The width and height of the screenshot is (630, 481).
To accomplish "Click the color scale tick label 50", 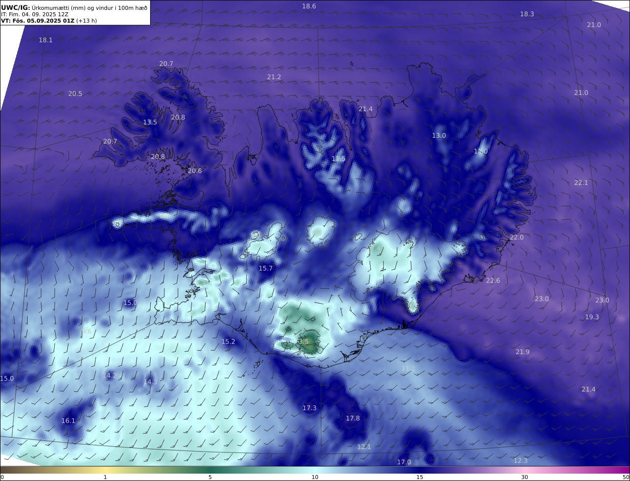I will [626, 477].
